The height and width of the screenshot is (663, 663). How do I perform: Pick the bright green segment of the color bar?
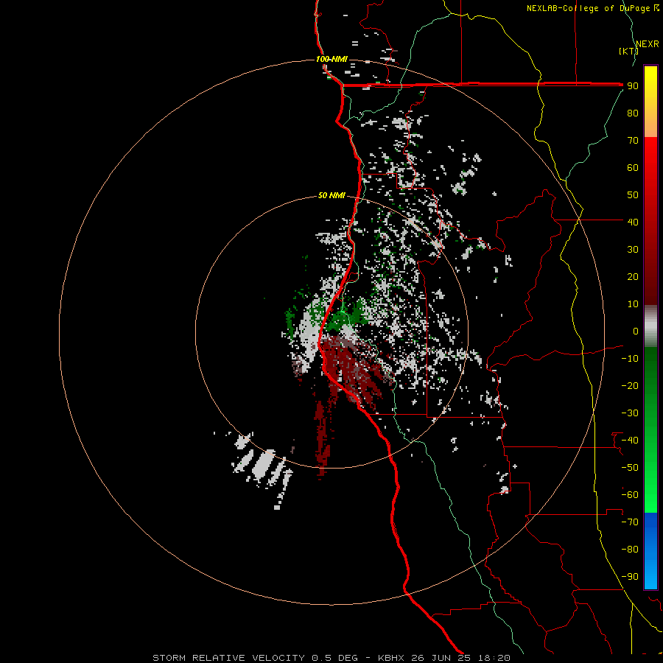650,478
